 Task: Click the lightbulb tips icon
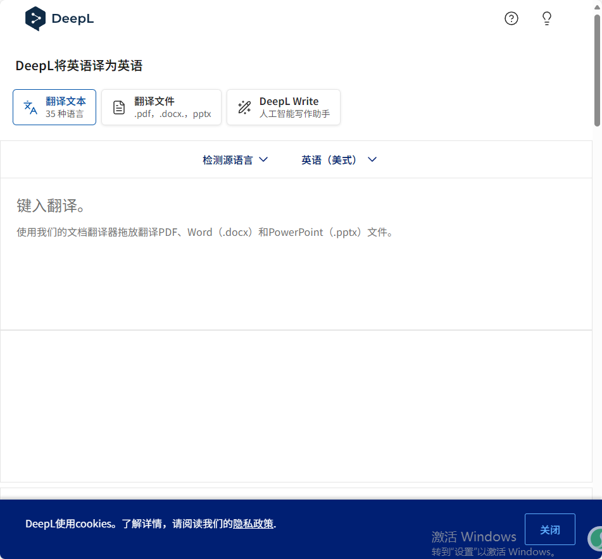pos(547,18)
